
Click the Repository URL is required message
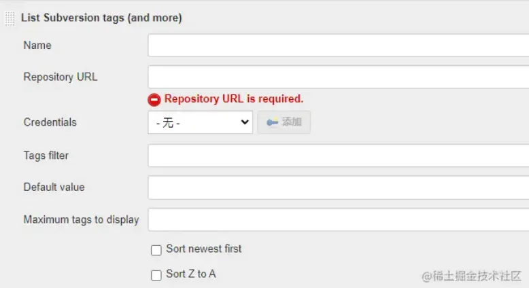click(234, 99)
